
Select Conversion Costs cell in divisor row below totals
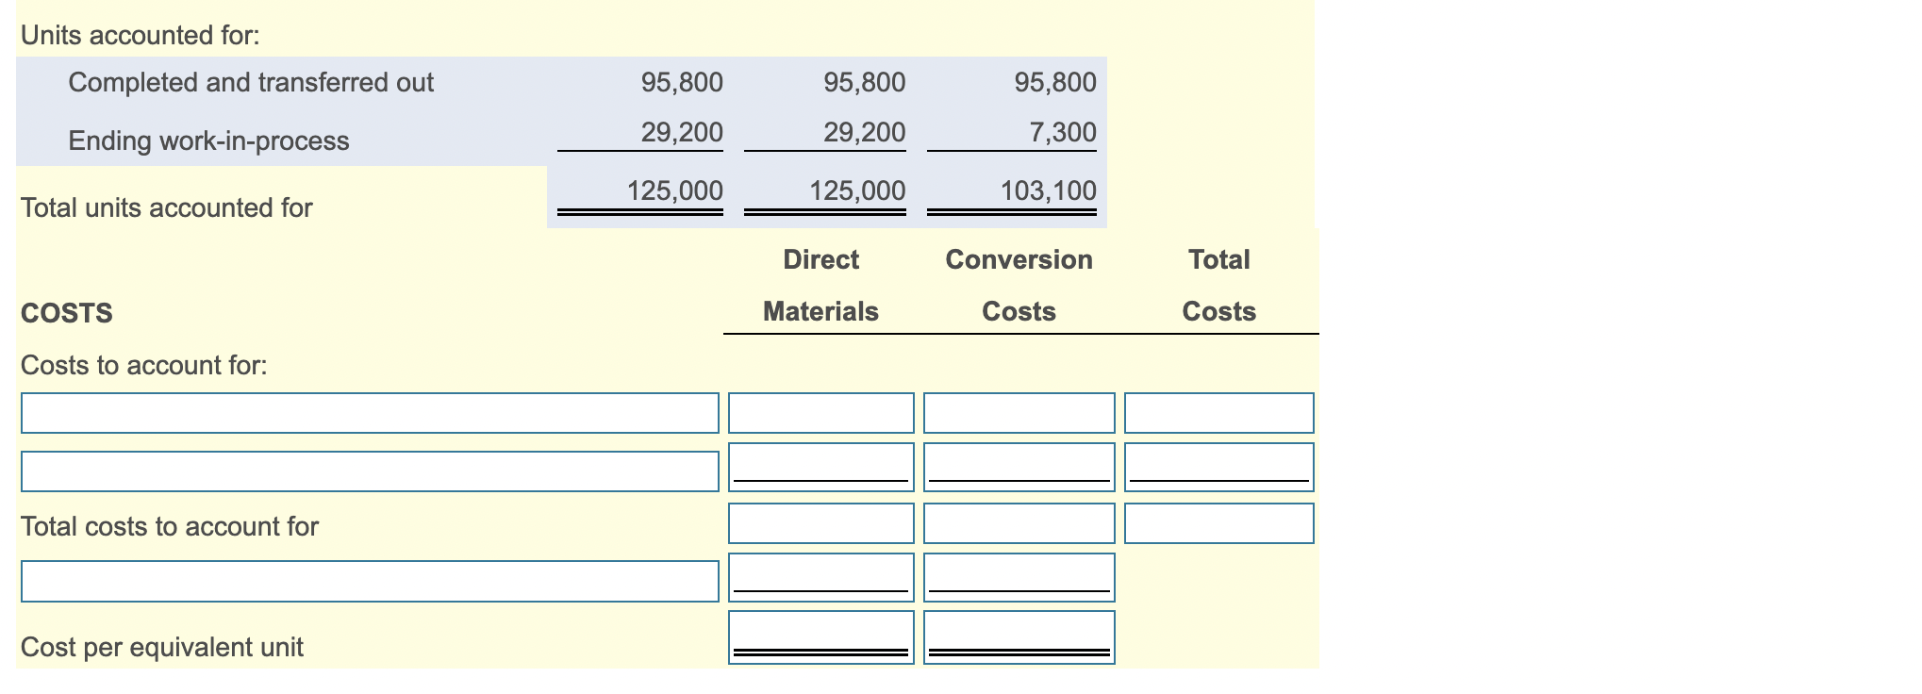tap(1019, 577)
